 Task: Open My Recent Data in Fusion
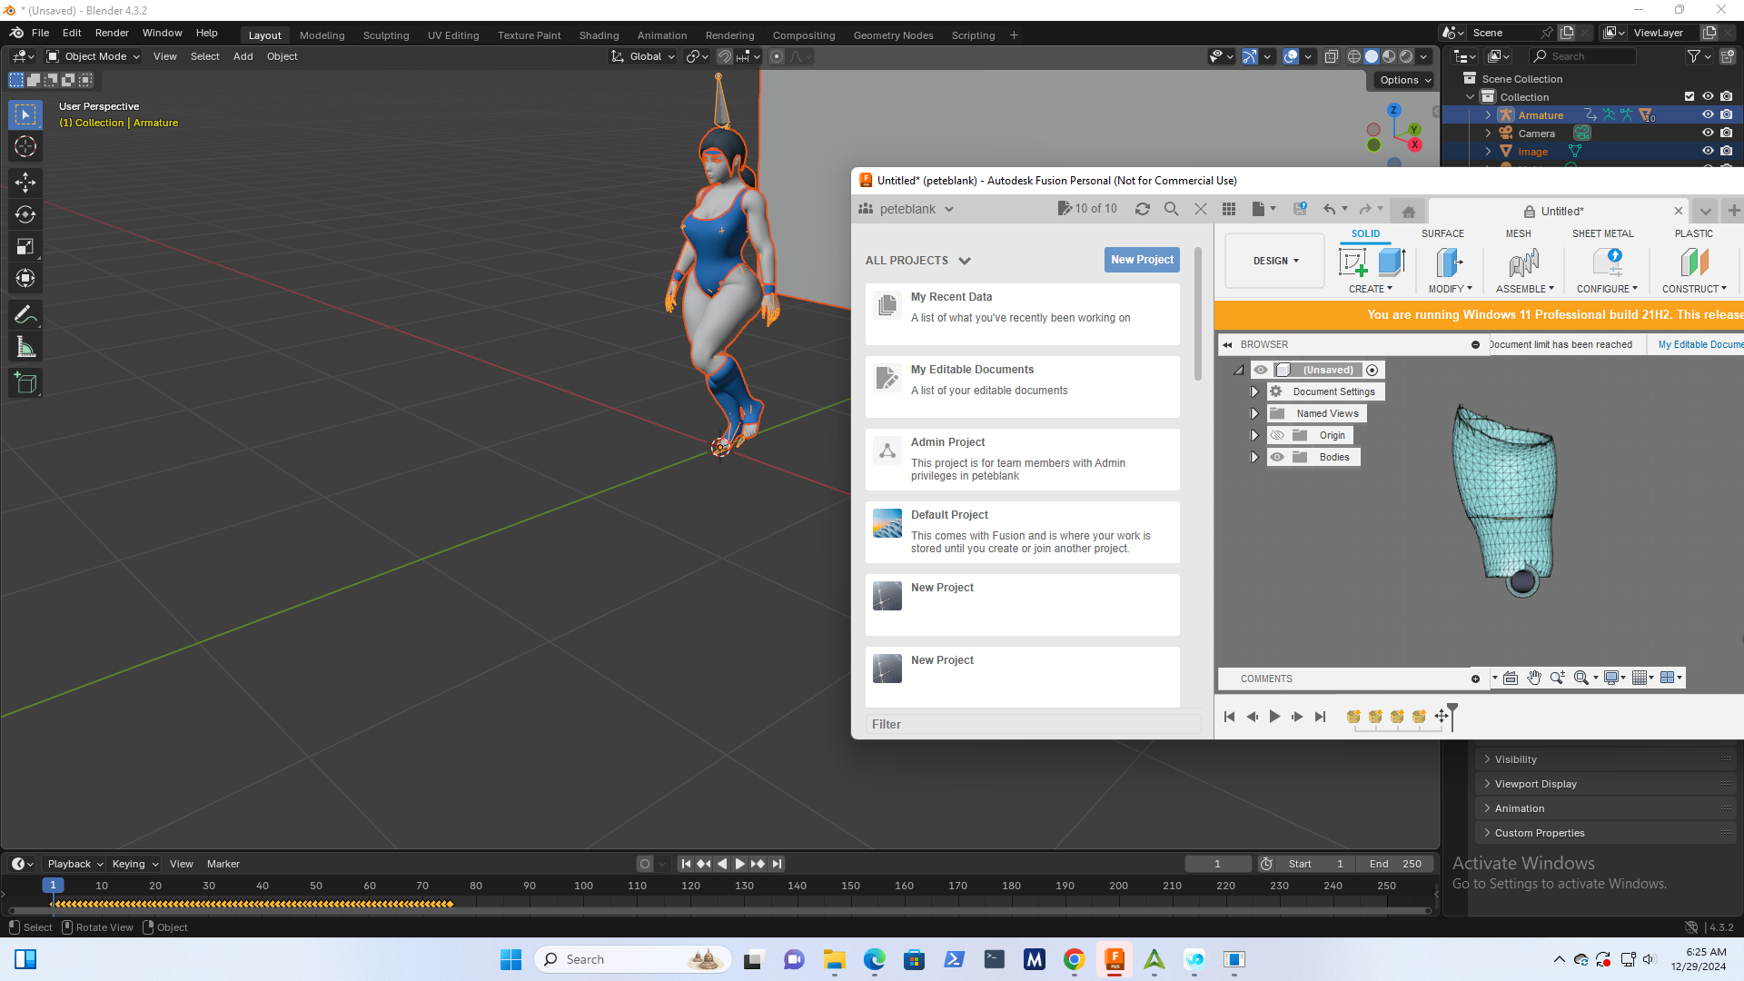pos(1022,313)
